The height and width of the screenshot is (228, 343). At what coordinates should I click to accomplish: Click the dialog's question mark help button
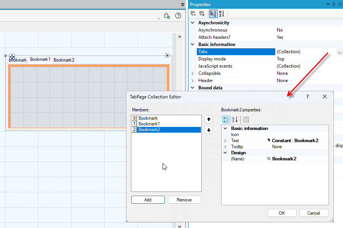tap(308, 97)
